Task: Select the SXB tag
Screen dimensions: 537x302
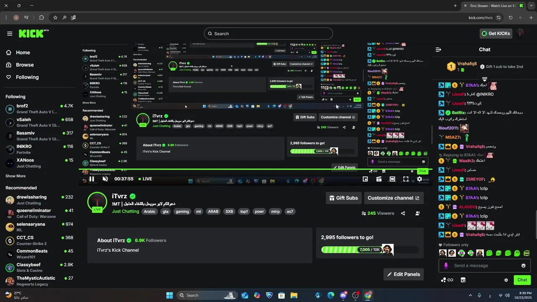Action: point(229,211)
